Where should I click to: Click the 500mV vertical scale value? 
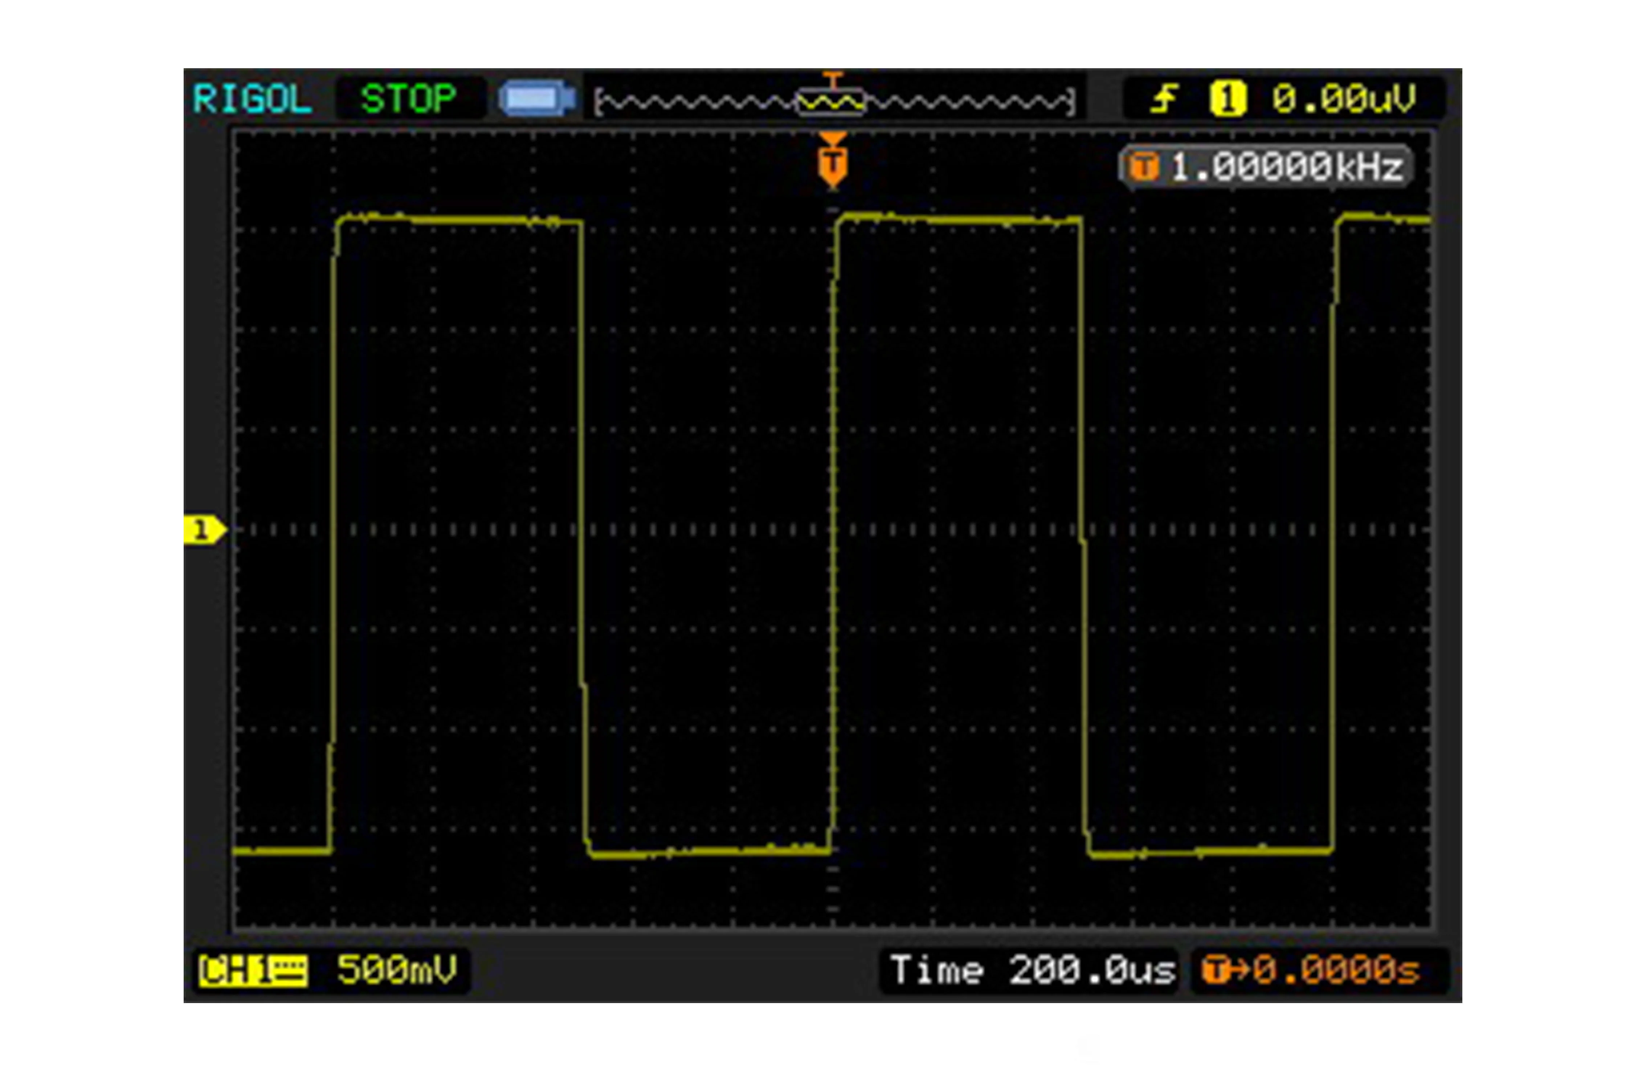(x=397, y=970)
